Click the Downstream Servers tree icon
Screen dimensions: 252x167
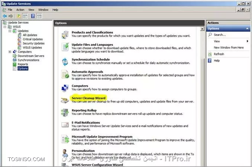tap(14, 56)
